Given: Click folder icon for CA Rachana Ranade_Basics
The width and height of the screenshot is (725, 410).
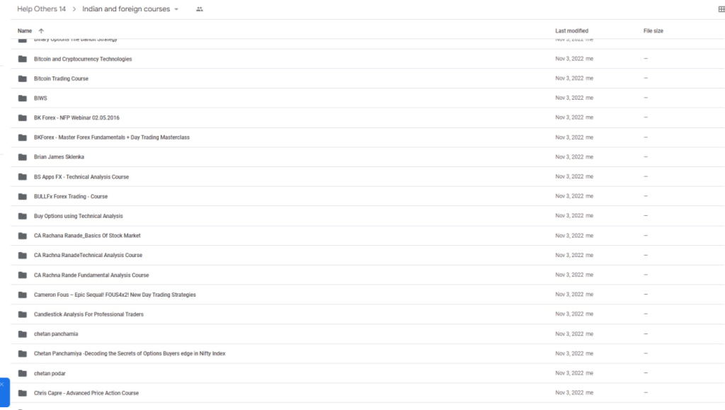Looking at the screenshot, I should (x=22, y=236).
